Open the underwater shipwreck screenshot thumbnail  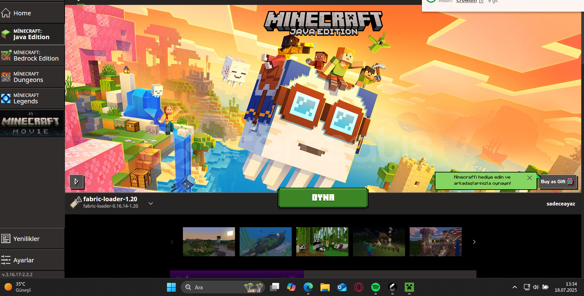(266, 242)
